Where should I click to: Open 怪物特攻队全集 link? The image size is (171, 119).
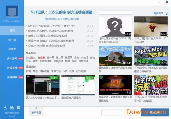coord(71,19)
